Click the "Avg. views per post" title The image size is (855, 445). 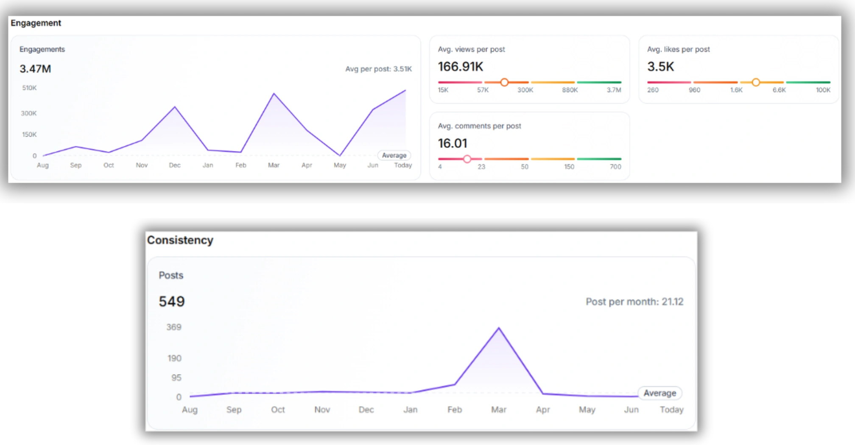[x=471, y=49]
